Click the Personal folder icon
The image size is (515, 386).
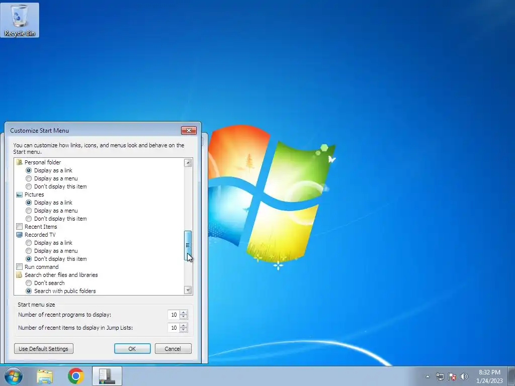[20, 162]
